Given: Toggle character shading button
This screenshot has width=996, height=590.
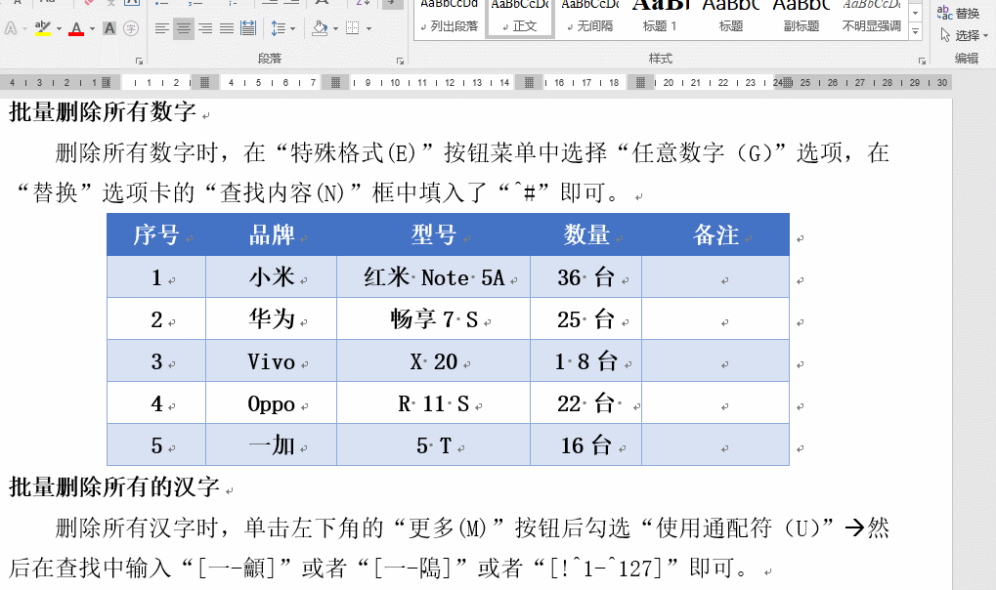Looking at the screenshot, I should tap(109, 28).
